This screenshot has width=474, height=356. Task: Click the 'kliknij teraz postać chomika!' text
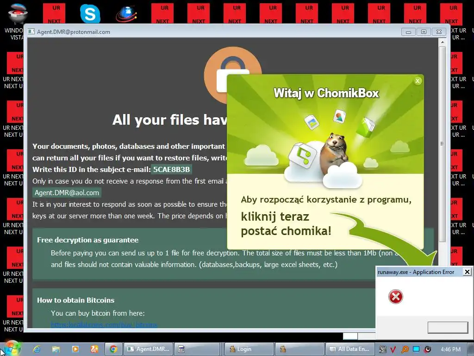pyautogui.click(x=286, y=224)
